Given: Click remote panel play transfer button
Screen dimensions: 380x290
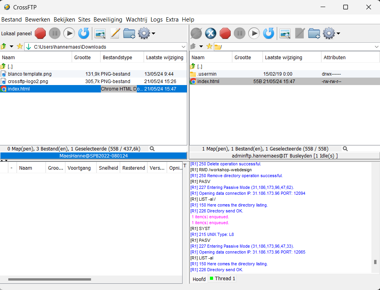Looking at the screenshot, I should tap(254, 33).
